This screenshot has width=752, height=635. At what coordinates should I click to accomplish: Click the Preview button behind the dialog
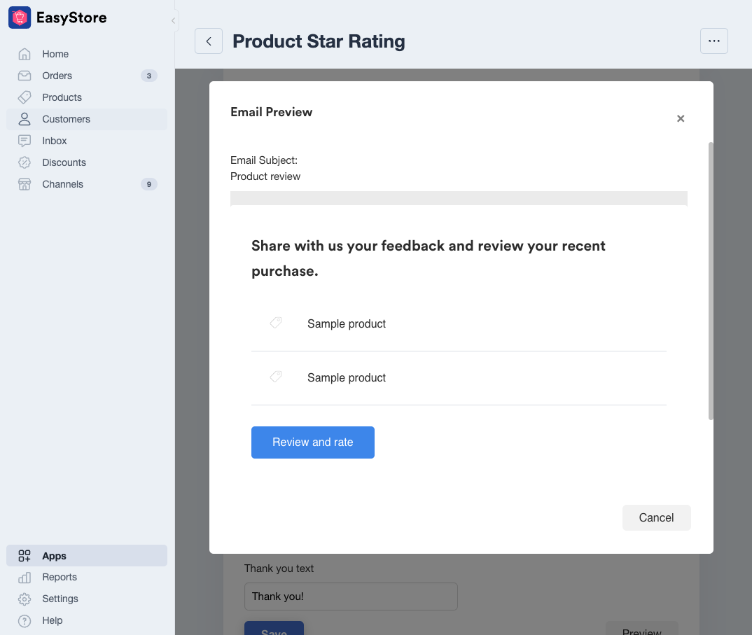pos(641,628)
